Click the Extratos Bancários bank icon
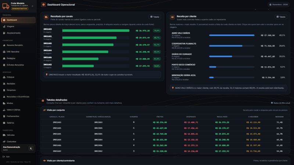 pyautogui.click(x=4, y=65)
